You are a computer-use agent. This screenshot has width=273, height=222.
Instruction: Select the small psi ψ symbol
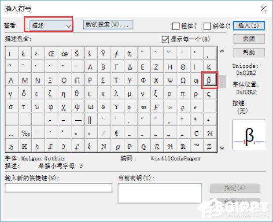[x=77, y=107]
